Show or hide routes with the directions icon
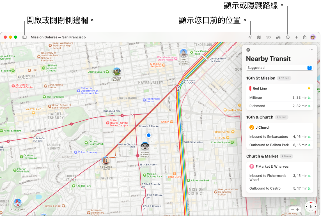 tap(287, 37)
